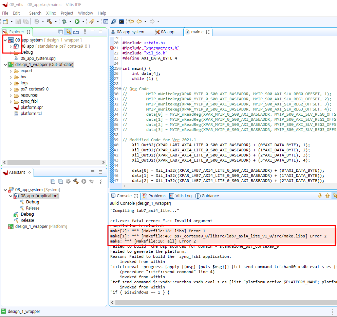337x317 pixels.
Task: Open the Xilinx menu
Action: pyautogui.click(x=51, y=13)
